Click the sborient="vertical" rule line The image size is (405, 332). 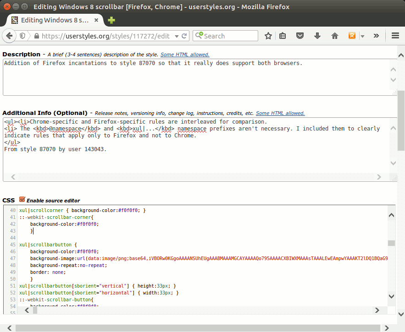[x=98, y=286]
